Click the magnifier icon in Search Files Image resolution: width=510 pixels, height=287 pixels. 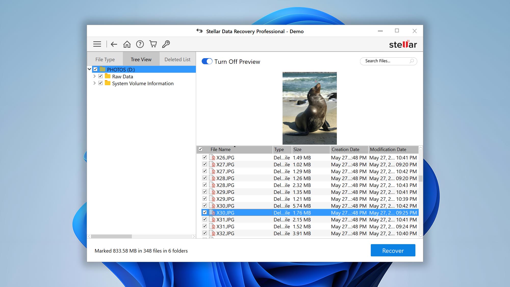[412, 61]
